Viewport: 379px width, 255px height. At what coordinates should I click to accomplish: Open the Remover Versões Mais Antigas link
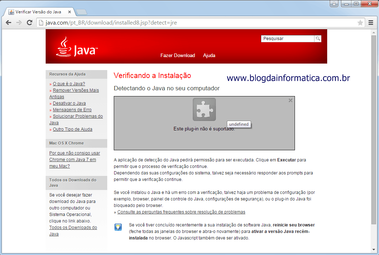[x=74, y=93]
